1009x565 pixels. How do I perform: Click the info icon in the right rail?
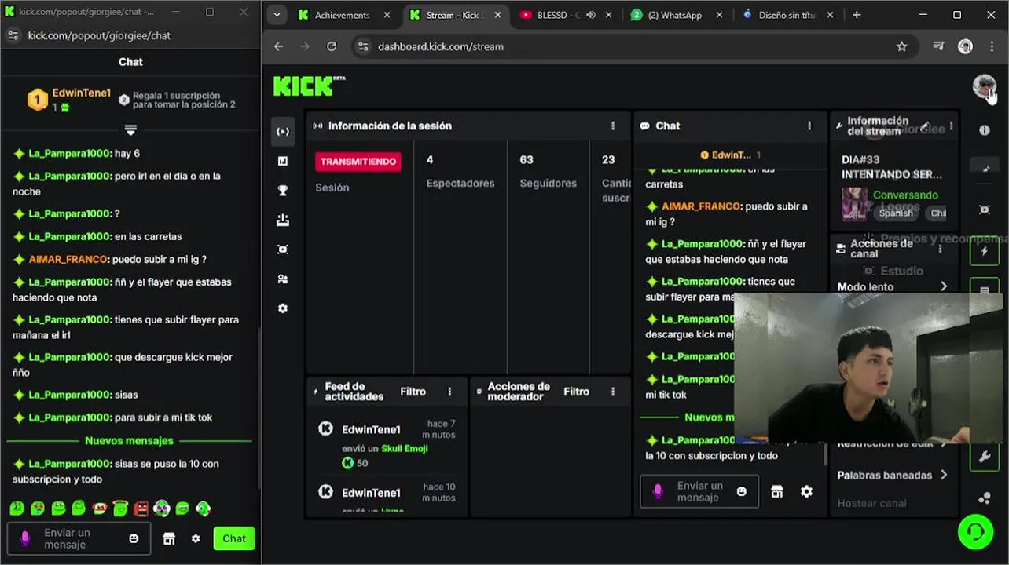point(985,130)
